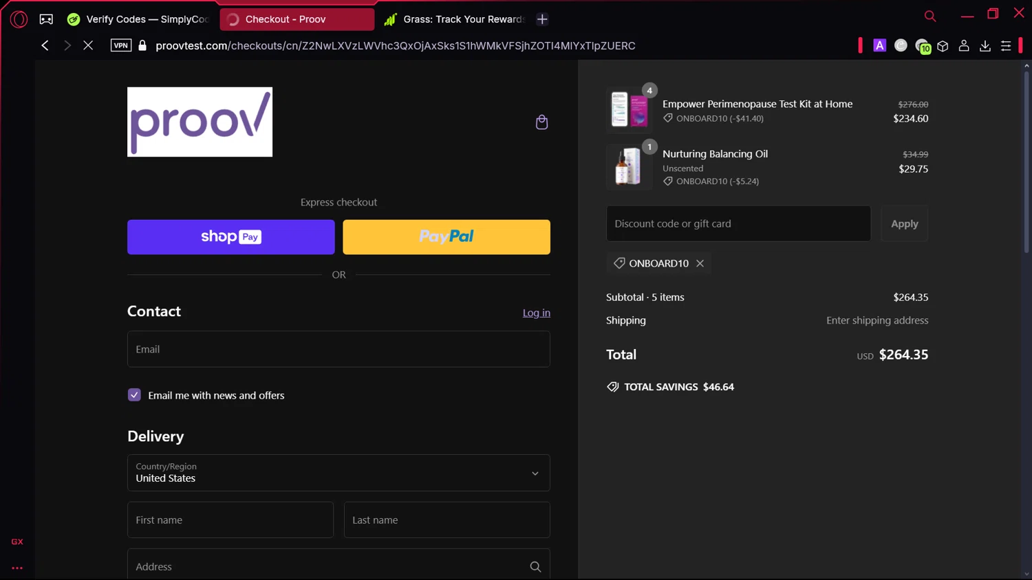The image size is (1032, 580).
Task: Click the Apply discount button
Action: (905, 223)
